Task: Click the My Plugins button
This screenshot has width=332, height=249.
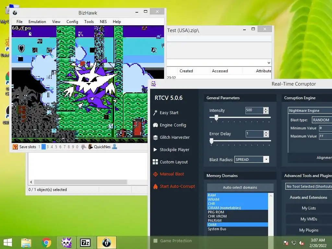Action: click(x=309, y=230)
